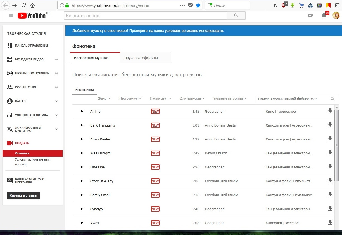Open the shopping cart extension icon
The height and width of the screenshot is (235, 342).
click(x=301, y=5)
